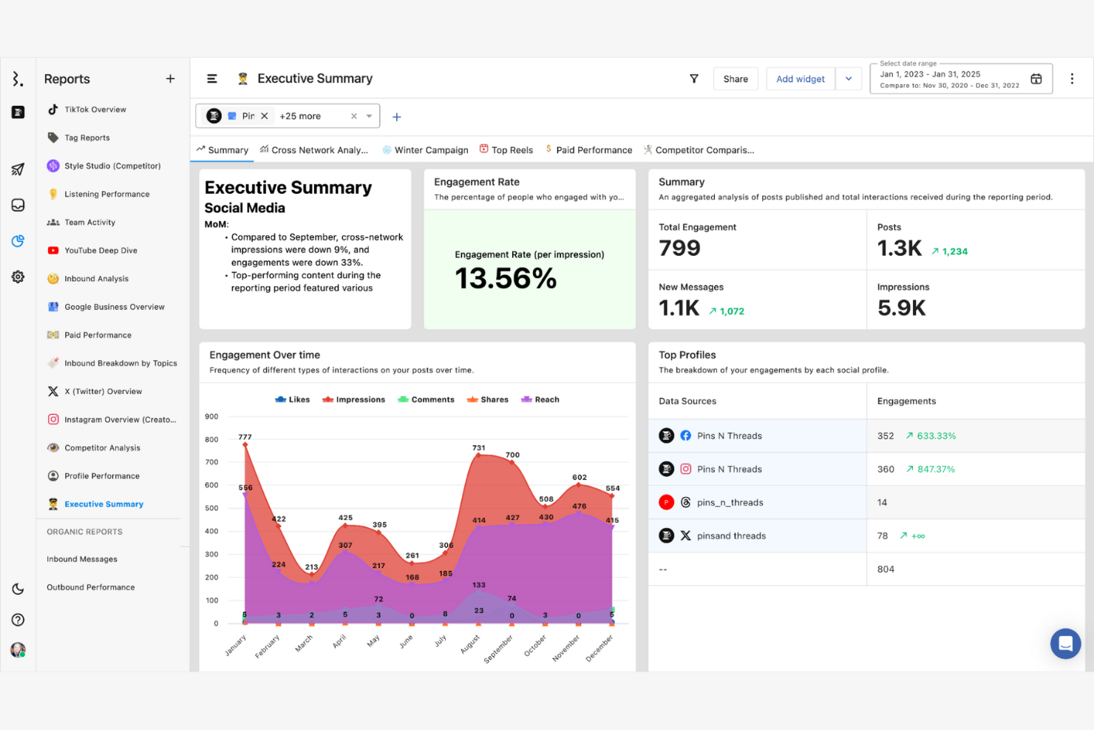Select the Executive Summary sidebar report

coord(104,504)
